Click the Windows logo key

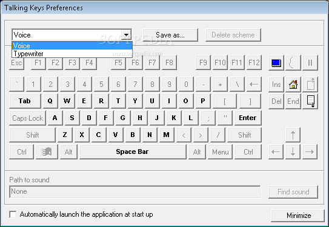click(47, 152)
